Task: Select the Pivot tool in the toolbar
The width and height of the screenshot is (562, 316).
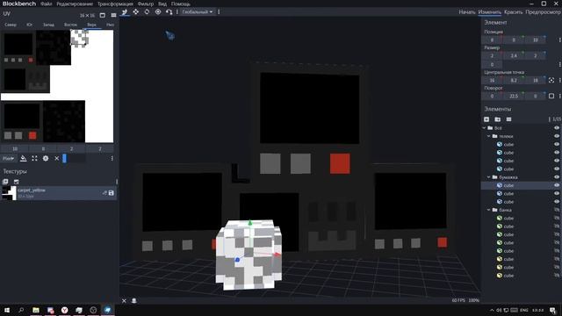Action: (158, 11)
